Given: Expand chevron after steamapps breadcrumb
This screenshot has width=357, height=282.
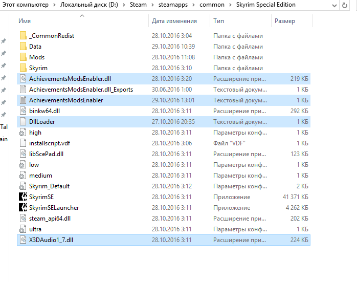Looking at the screenshot, I should tap(193, 5).
